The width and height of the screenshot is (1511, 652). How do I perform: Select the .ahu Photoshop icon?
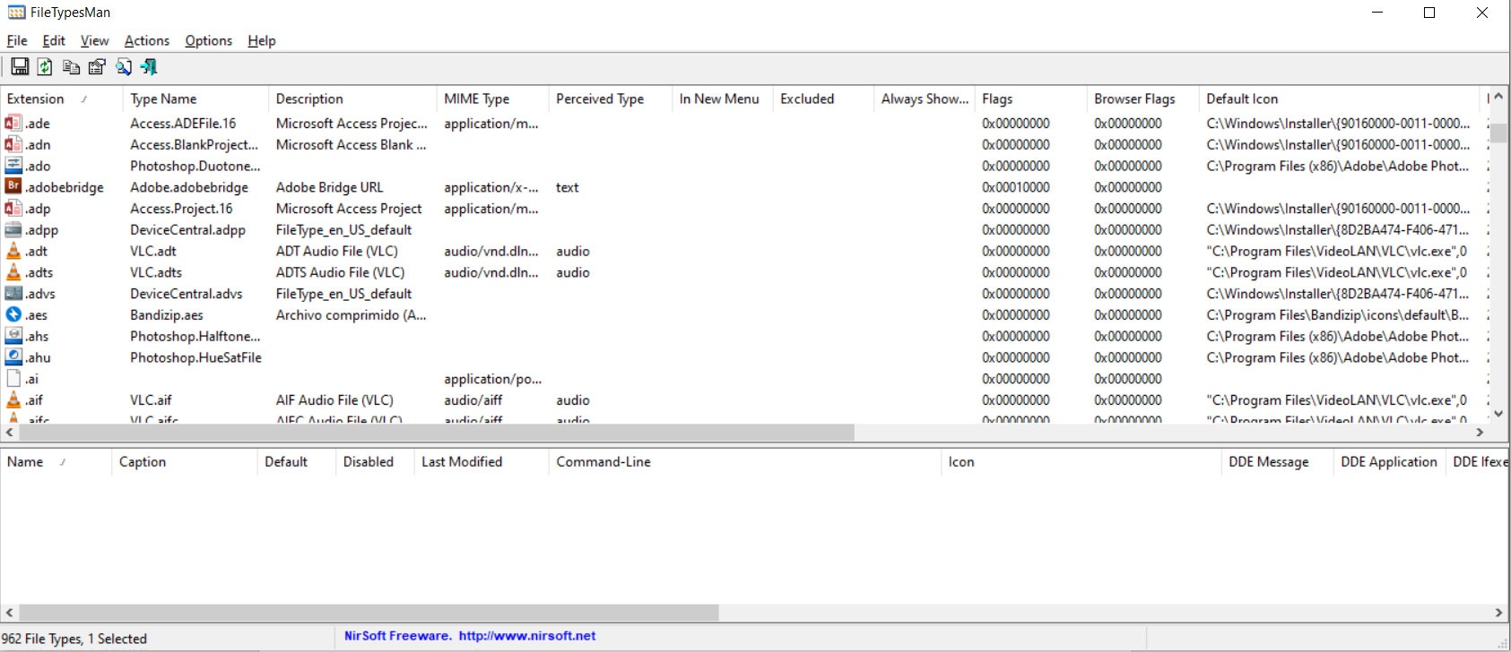click(x=13, y=356)
